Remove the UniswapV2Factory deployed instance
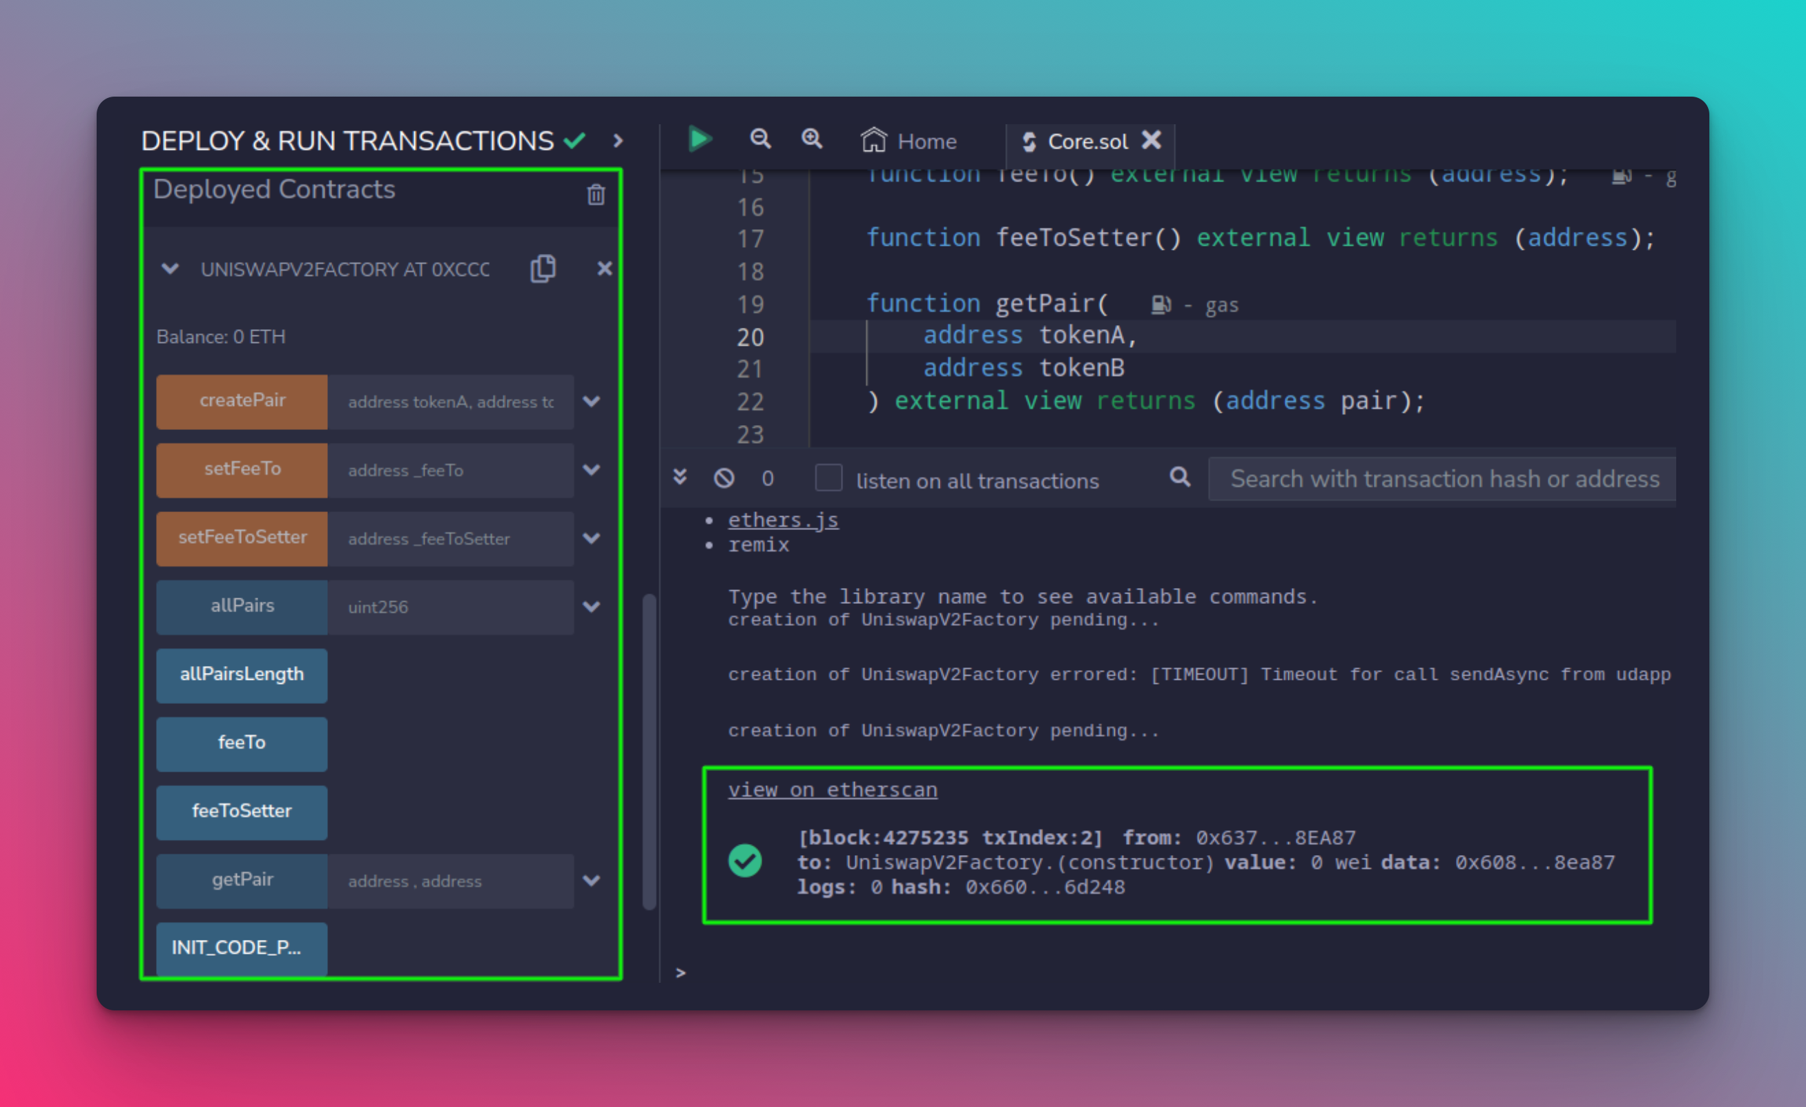This screenshot has height=1107, width=1806. [604, 269]
